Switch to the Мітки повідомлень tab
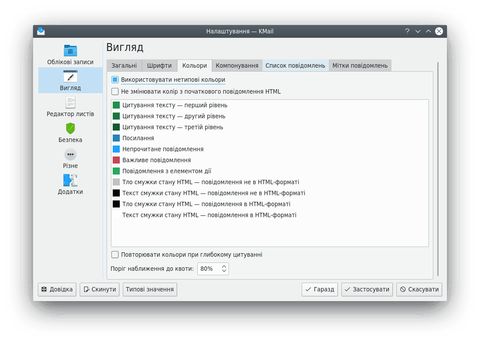The height and width of the screenshot is (342, 480). click(360, 65)
